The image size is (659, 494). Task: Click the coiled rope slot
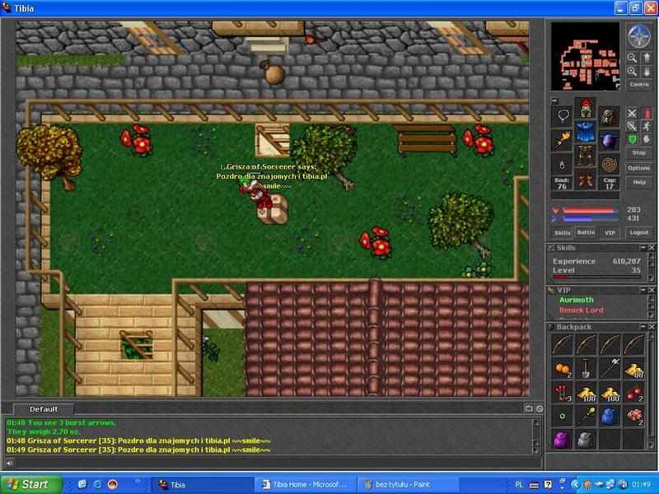pyautogui.click(x=609, y=164)
